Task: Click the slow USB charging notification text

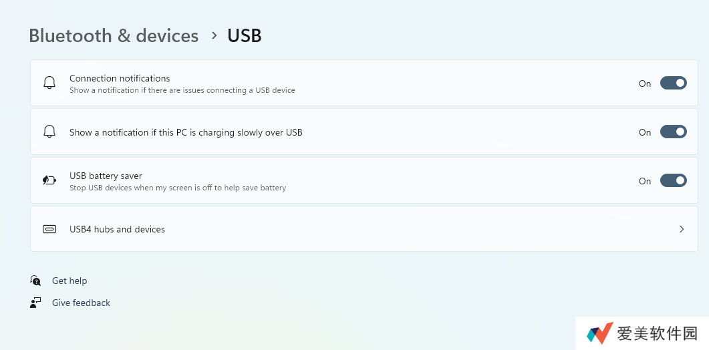Action: (186, 132)
